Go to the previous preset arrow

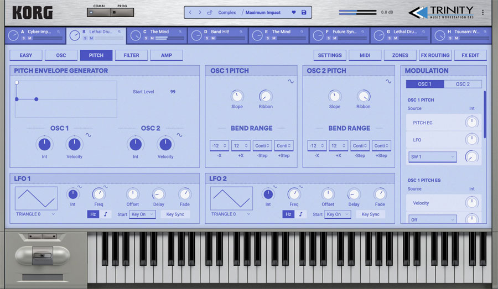pos(190,12)
